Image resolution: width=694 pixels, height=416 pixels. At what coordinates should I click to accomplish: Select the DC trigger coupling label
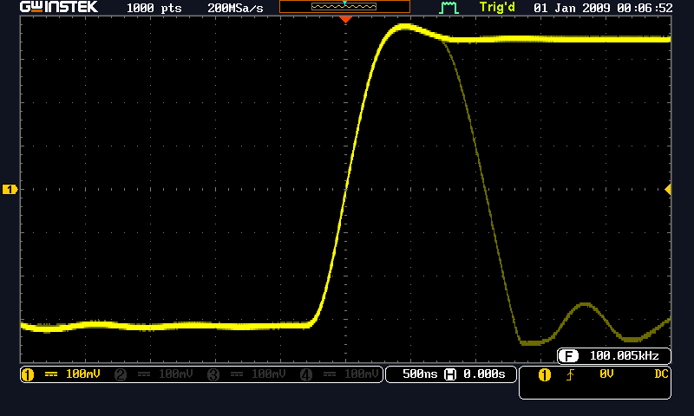coord(662,374)
